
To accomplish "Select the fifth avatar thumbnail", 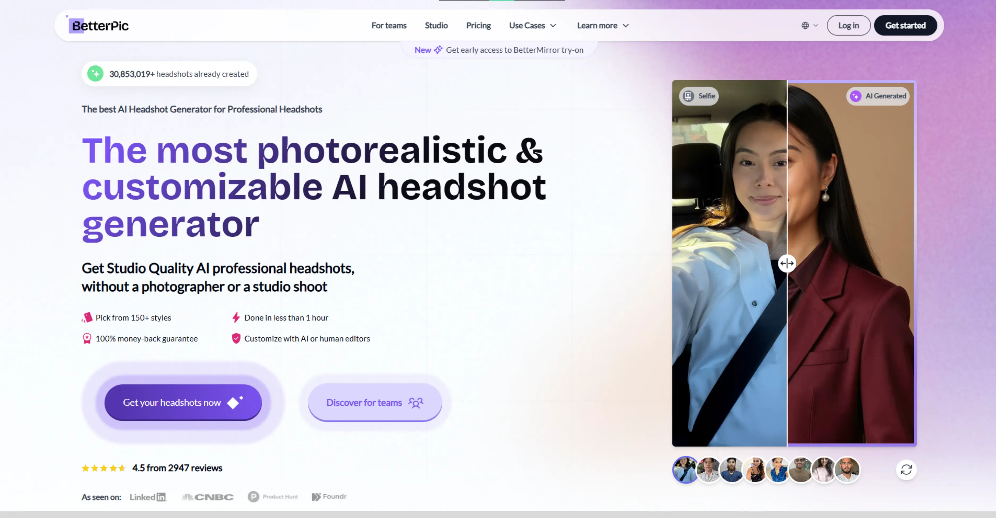I will coord(778,470).
